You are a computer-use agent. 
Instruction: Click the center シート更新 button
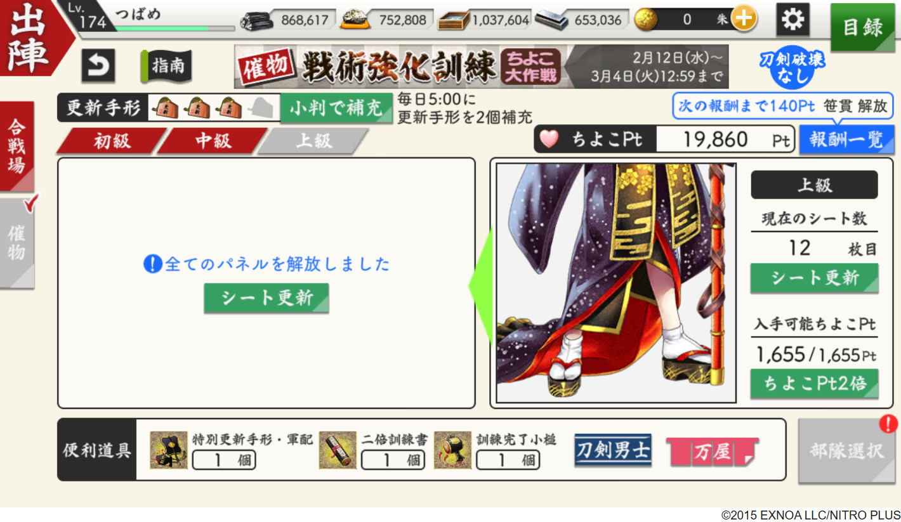tap(266, 298)
